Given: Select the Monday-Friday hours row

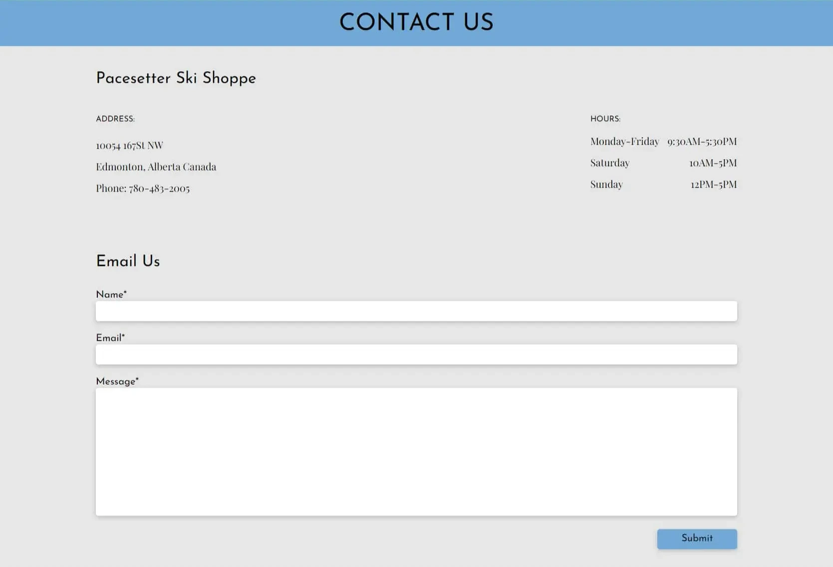Looking at the screenshot, I should [x=663, y=141].
